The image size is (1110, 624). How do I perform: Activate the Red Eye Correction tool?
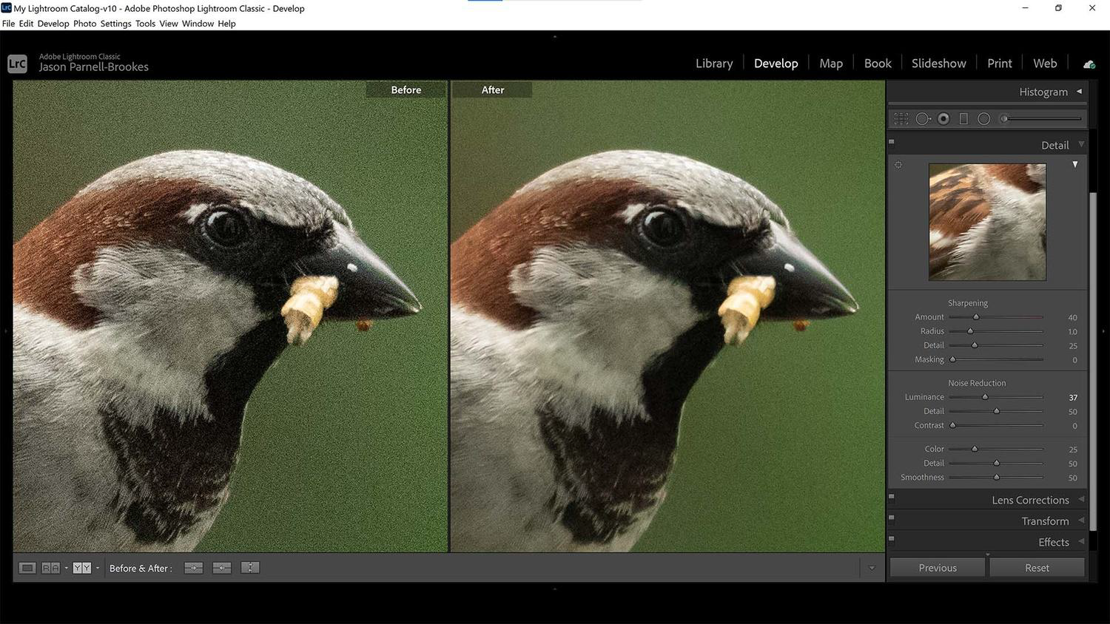coord(943,118)
